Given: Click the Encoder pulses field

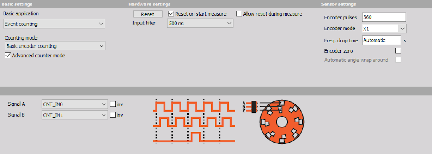Looking at the screenshot, I should coord(384,17).
